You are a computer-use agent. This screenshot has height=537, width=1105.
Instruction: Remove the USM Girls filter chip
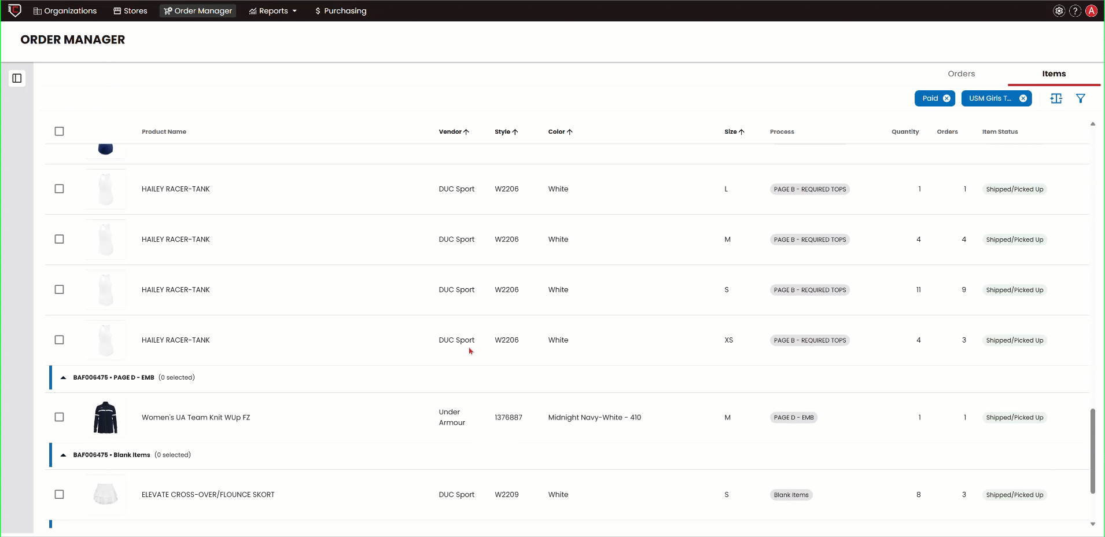1023,98
